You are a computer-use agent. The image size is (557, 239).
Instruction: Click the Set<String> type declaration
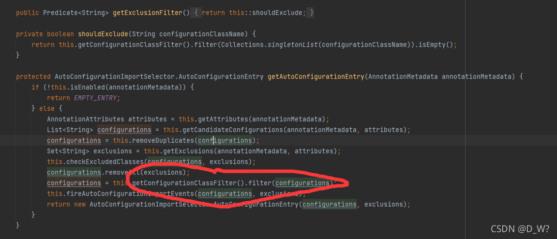(x=68, y=151)
